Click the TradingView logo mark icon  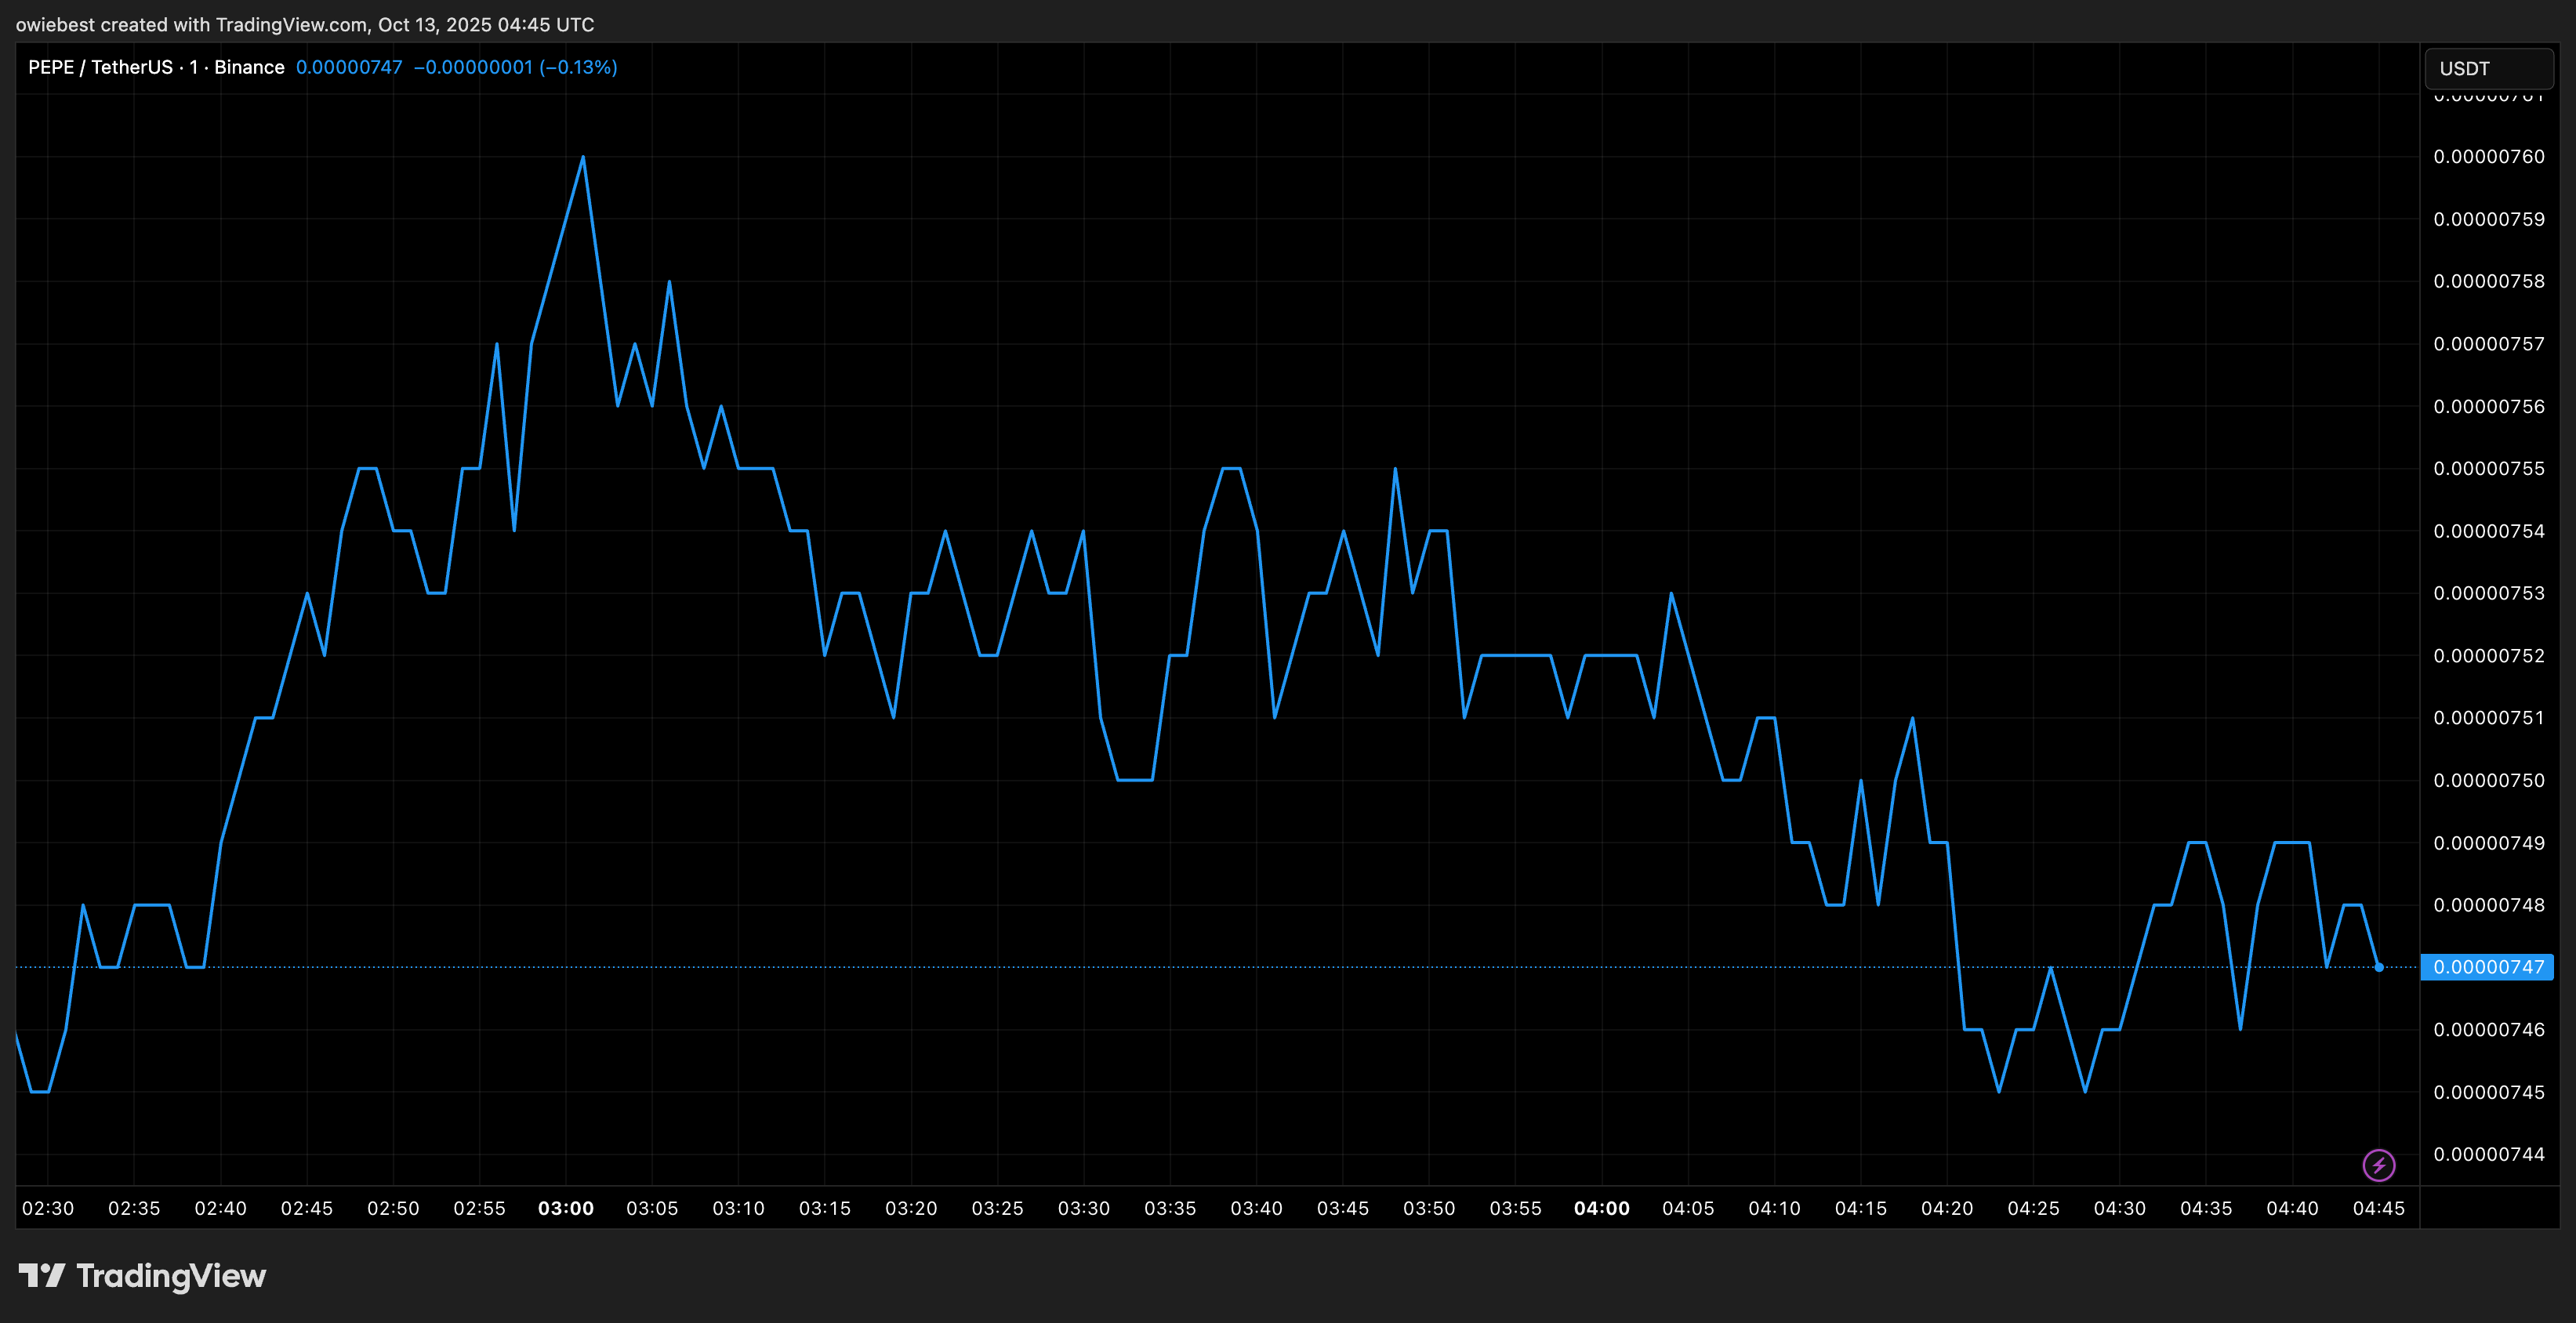41,1275
